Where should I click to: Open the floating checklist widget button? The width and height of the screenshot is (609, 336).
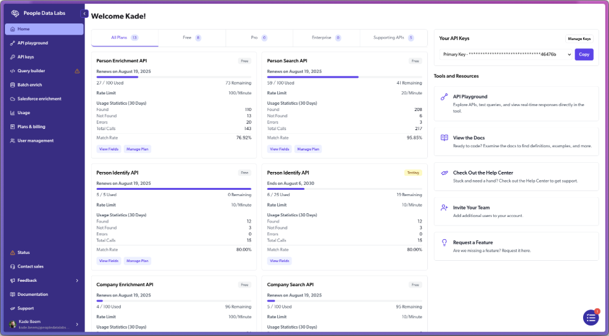(591, 318)
